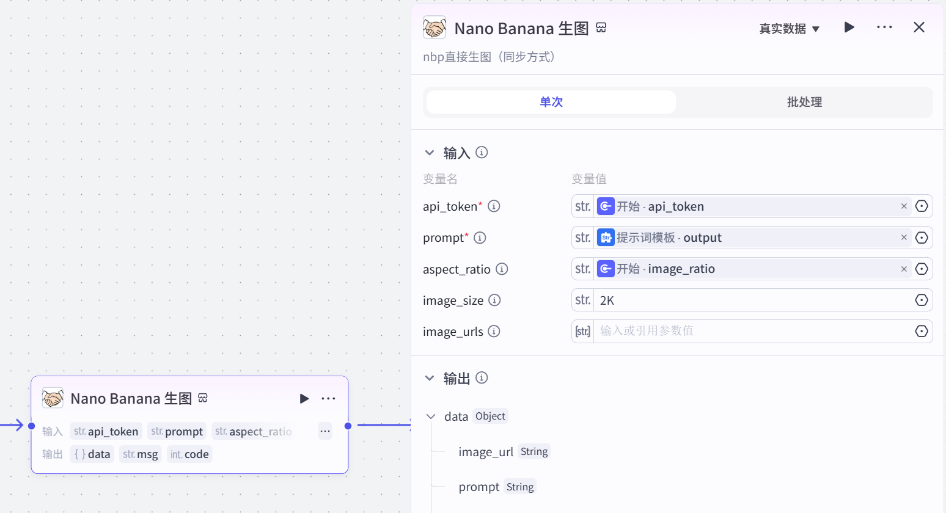Click the data output tag on node
The height and width of the screenshot is (513, 946).
tap(92, 454)
